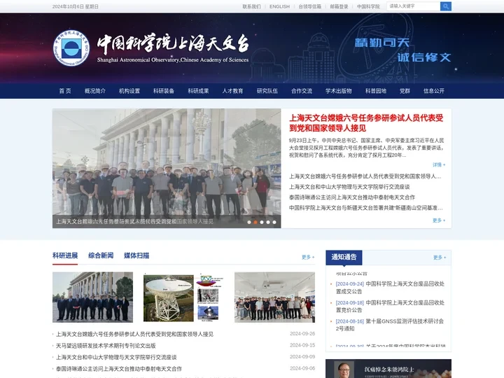Open notice dated 2024-08-16 GNSS研讨会
The image size is (504, 378).
[390, 325]
